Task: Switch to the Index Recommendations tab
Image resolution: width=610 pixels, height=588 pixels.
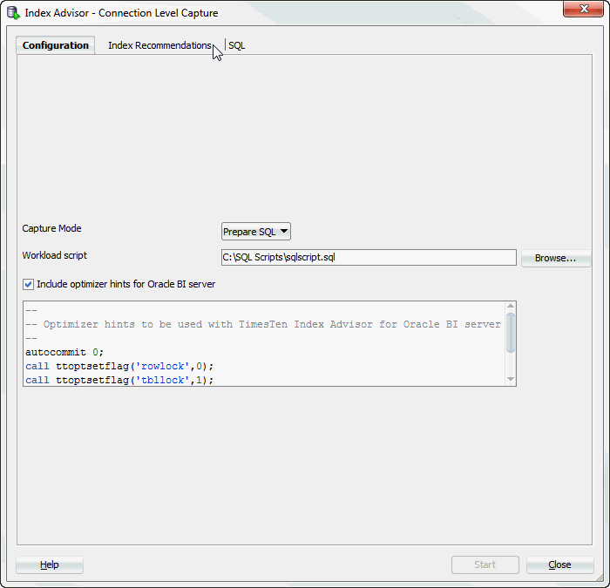Action: click(x=159, y=45)
